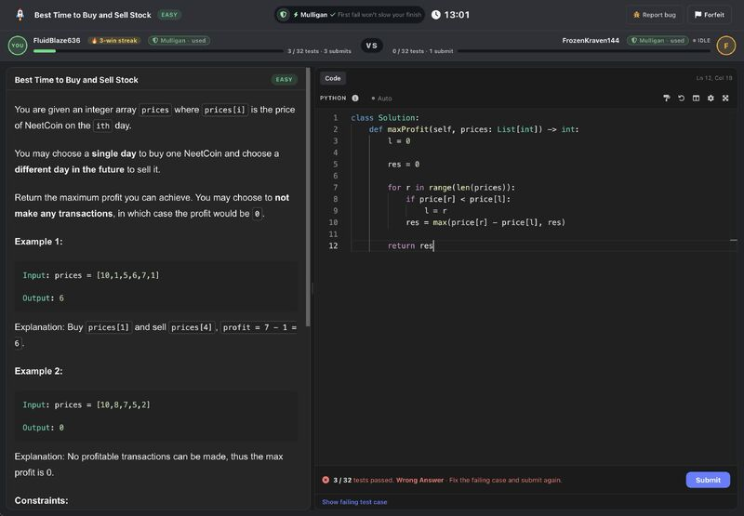Click the 'l = r' code line
Image resolution: width=744 pixels, height=516 pixels.
435,210
